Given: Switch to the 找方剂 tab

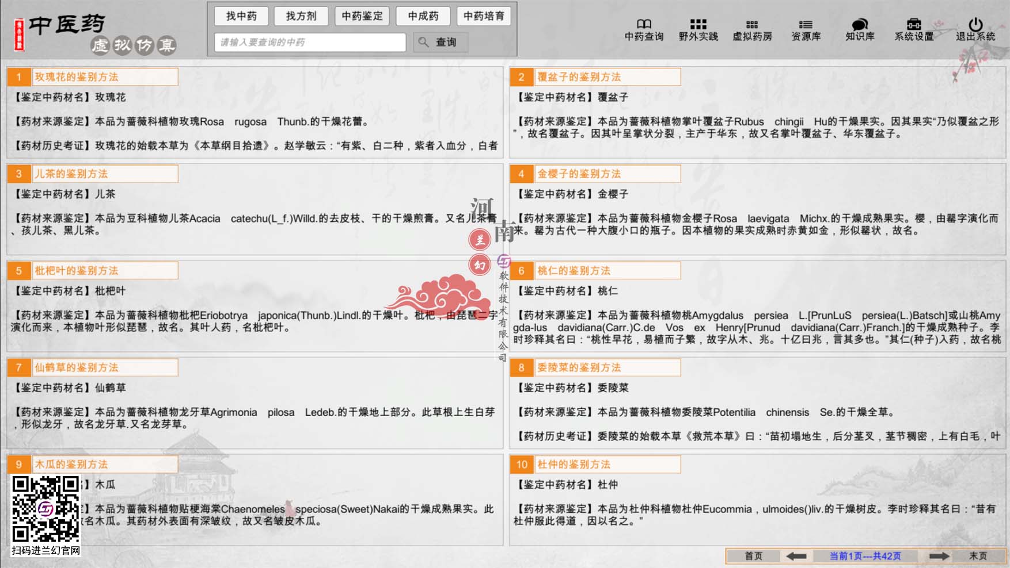Looking at the screenshot, I should [x=302, y=16].
